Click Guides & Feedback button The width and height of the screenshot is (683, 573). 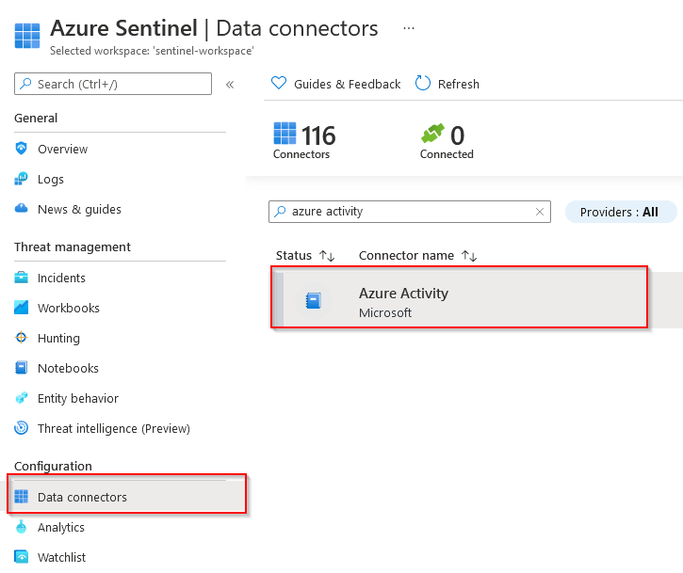pos(336,84)
